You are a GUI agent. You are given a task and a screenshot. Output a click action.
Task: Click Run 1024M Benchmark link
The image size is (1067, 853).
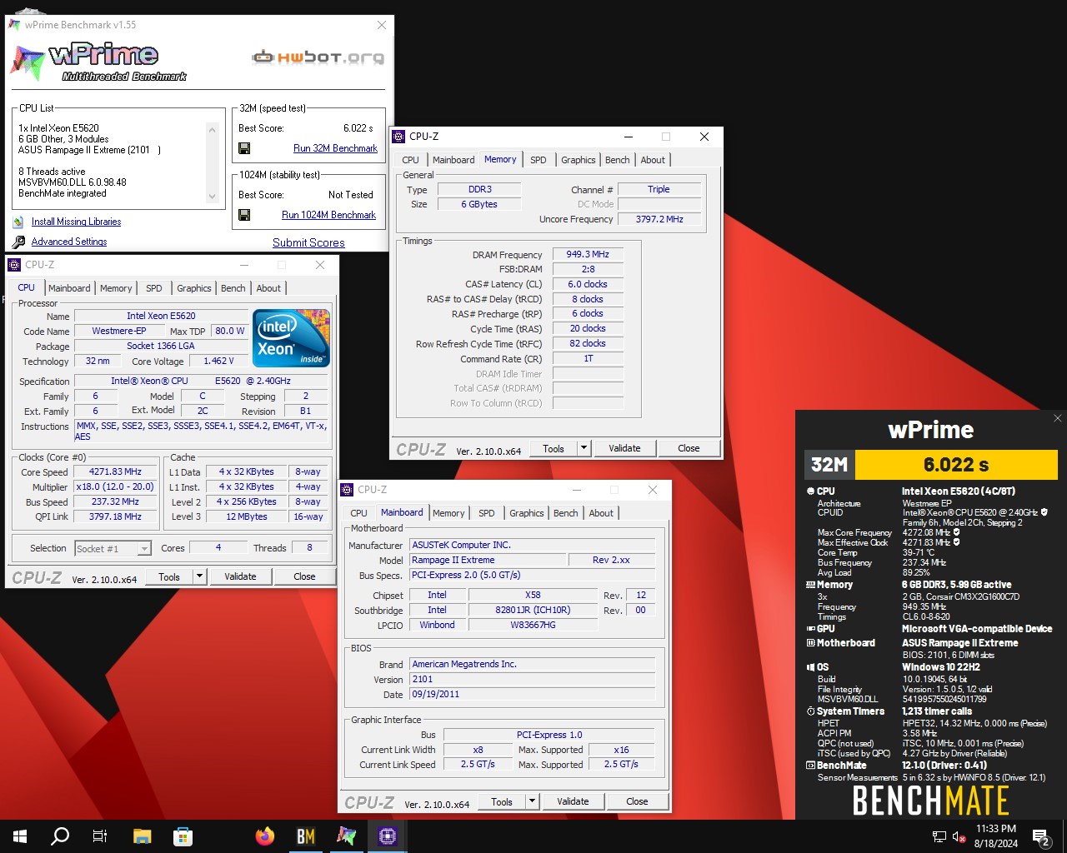coord(328,215)
